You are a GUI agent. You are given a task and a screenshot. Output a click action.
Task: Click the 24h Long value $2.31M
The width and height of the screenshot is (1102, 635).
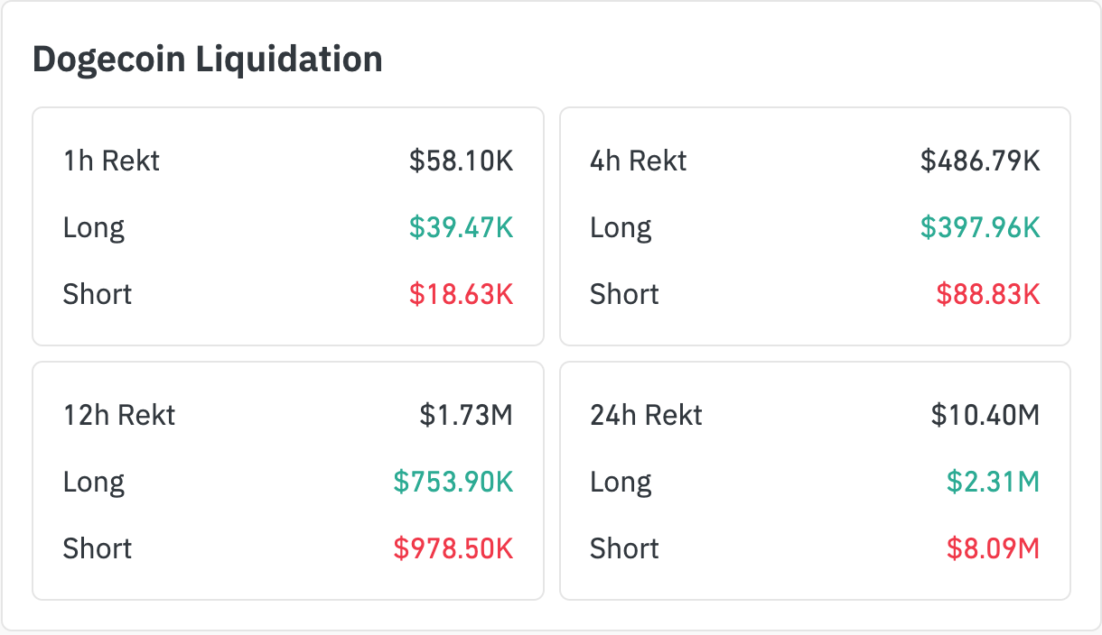[x=993, y=483]
